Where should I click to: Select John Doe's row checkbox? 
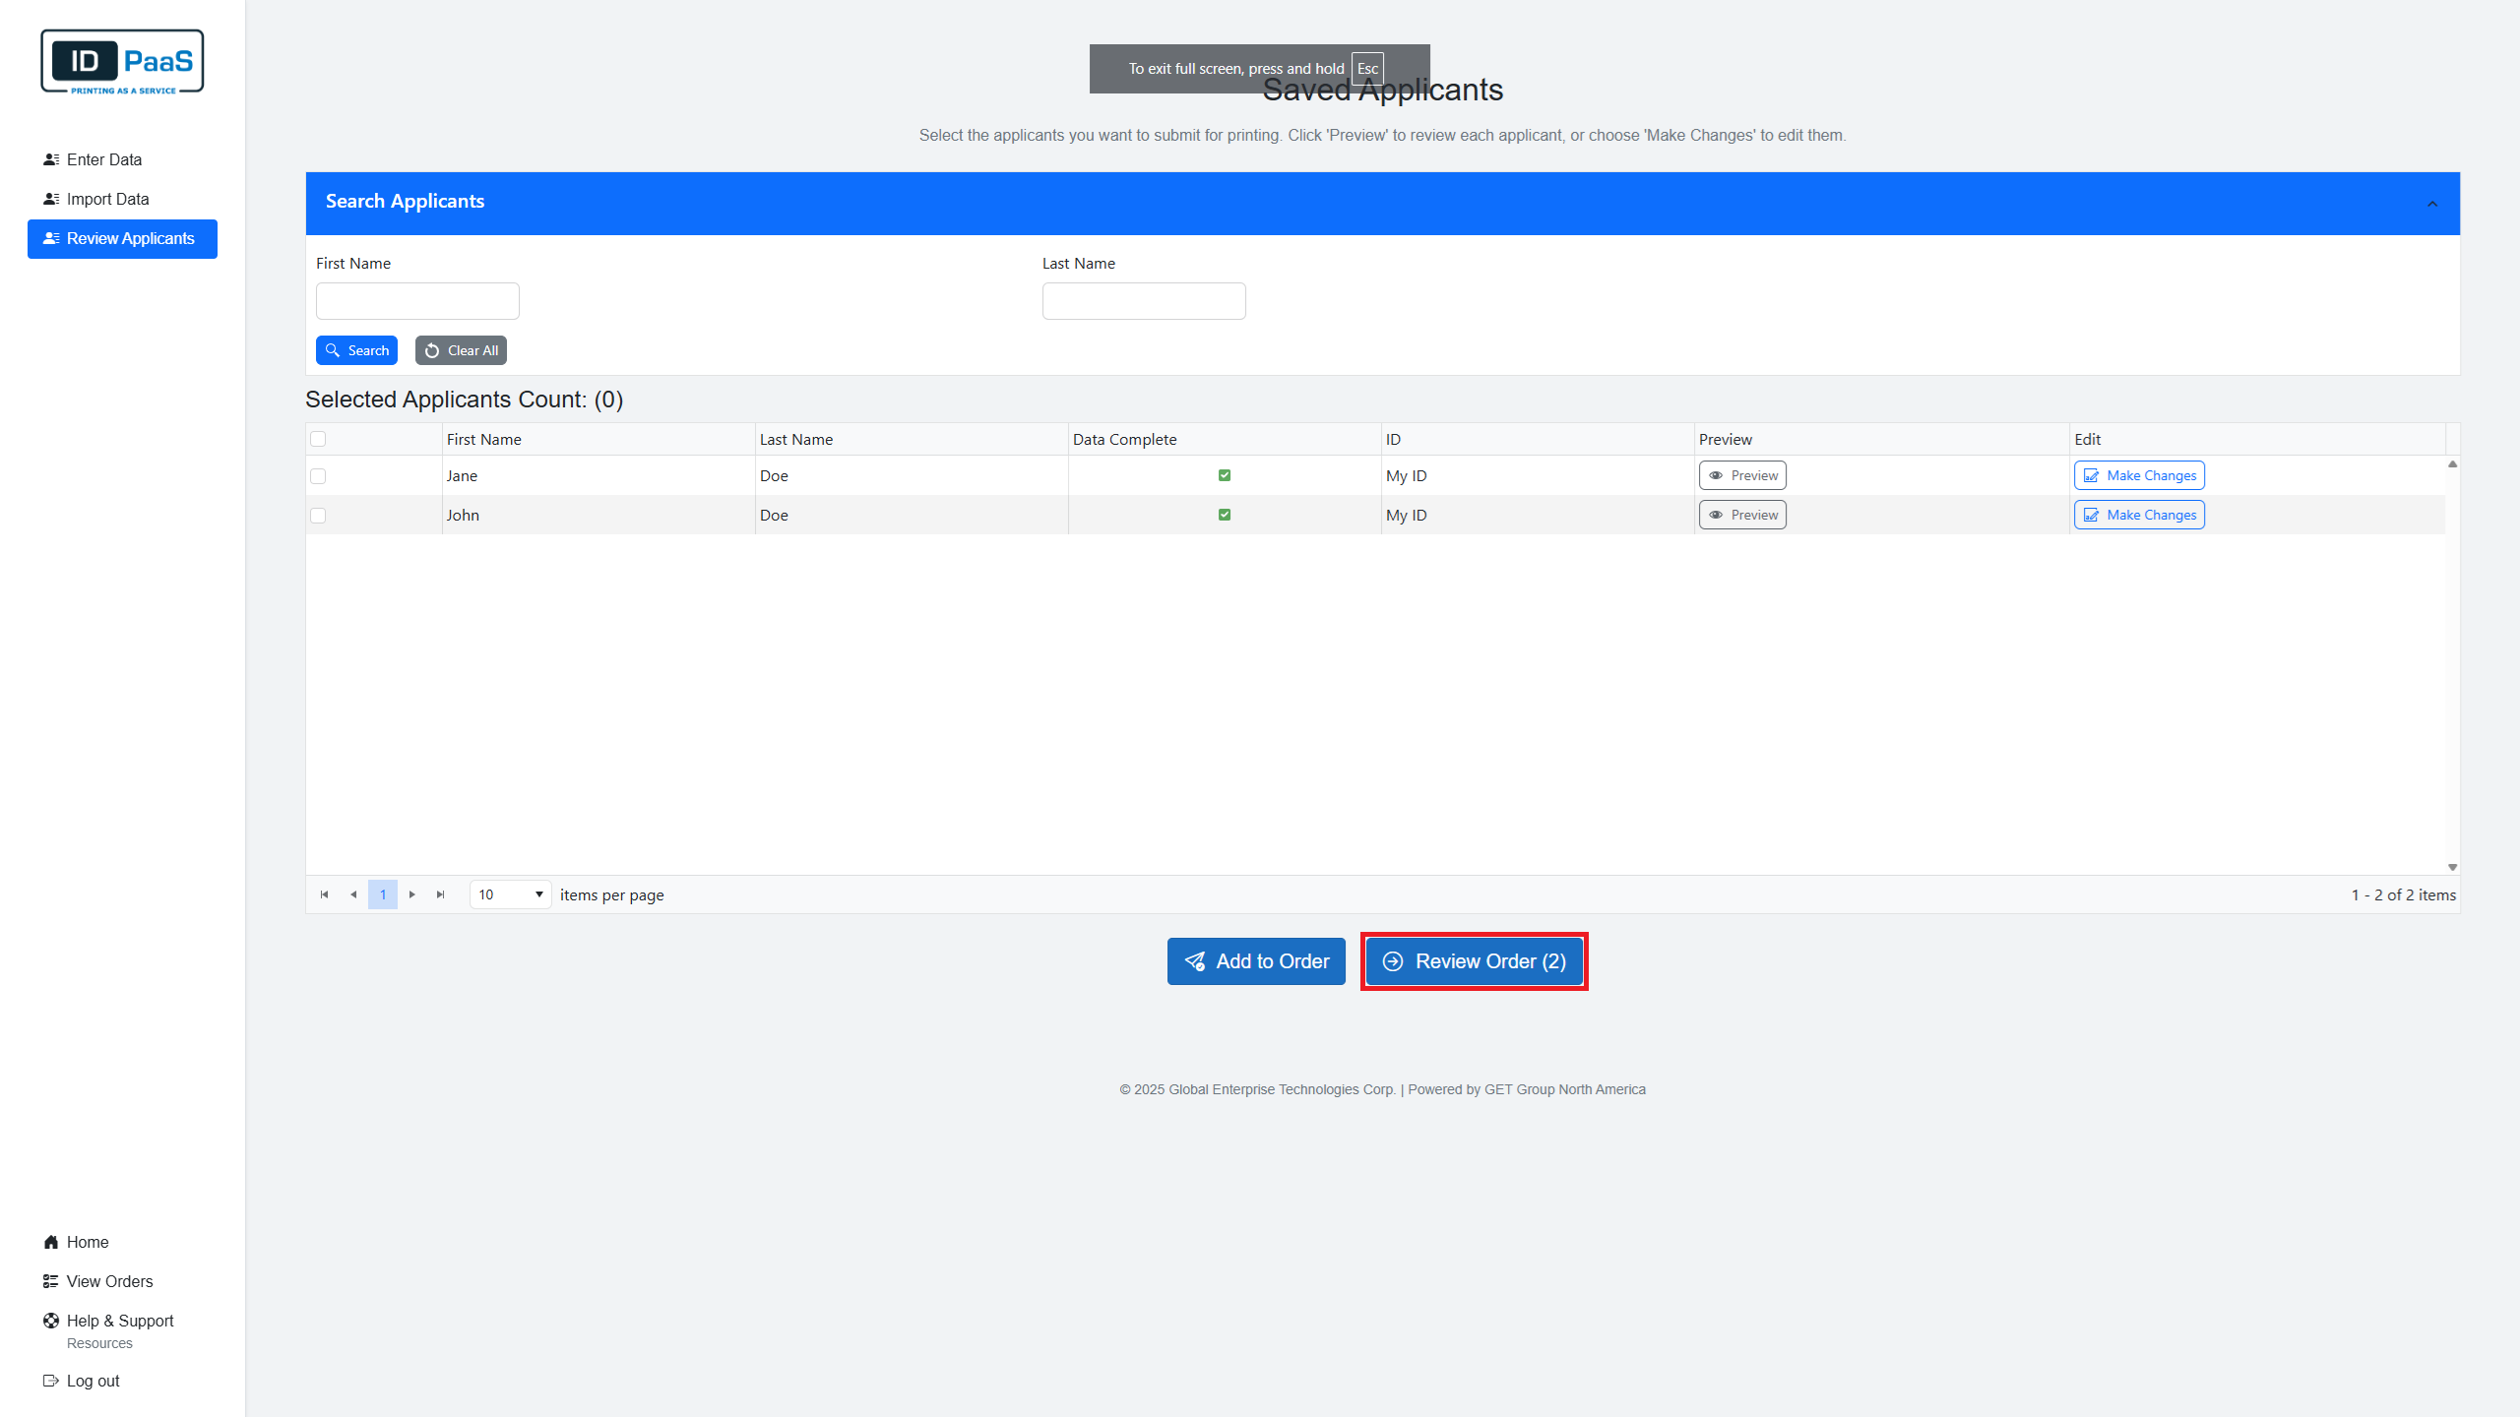[x=318, y=516]
